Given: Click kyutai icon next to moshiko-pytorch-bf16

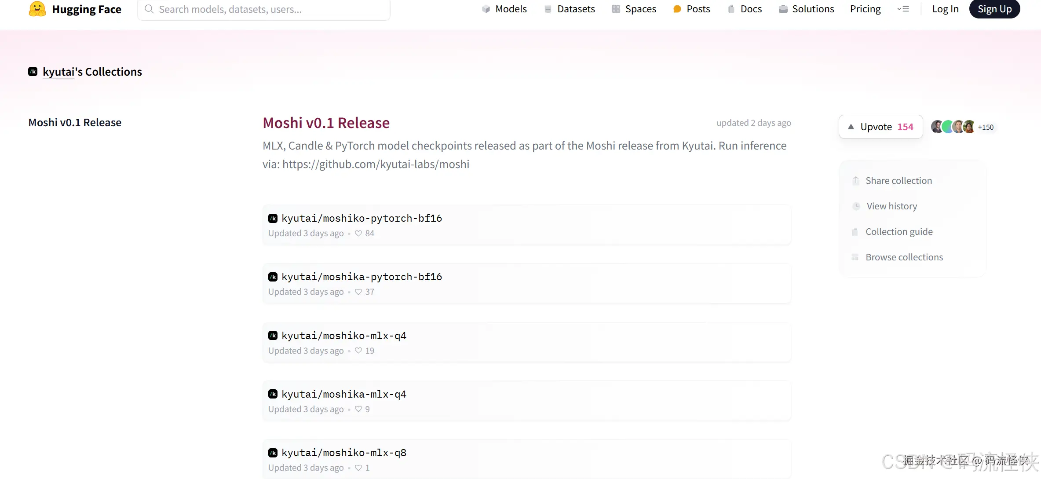Looking at the screenshot, I should (x=273, y=219).
